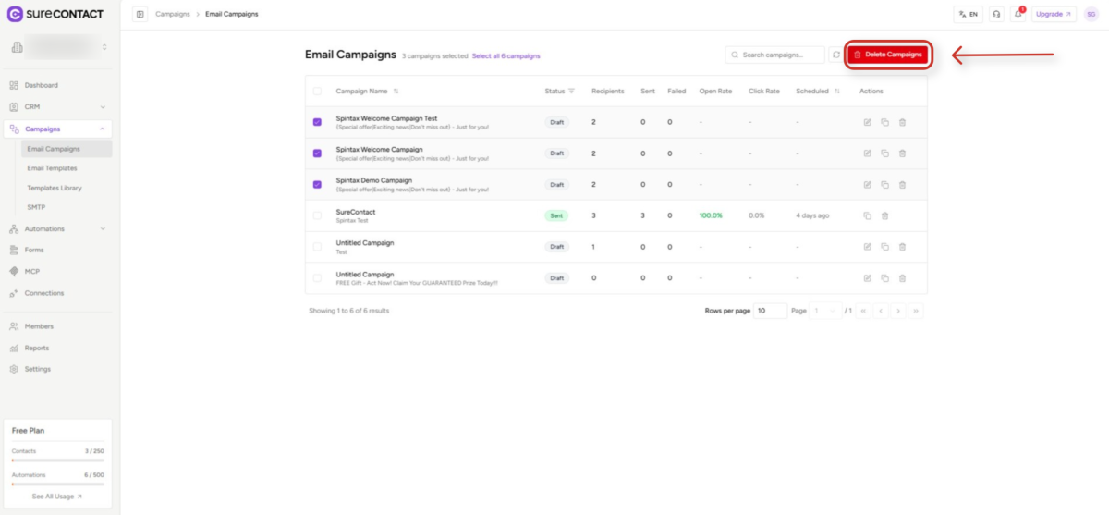Uncheck Spintax Demo Campaign checkbox
This screenshot has width=1109, height=515.
(x=317, y=184)
